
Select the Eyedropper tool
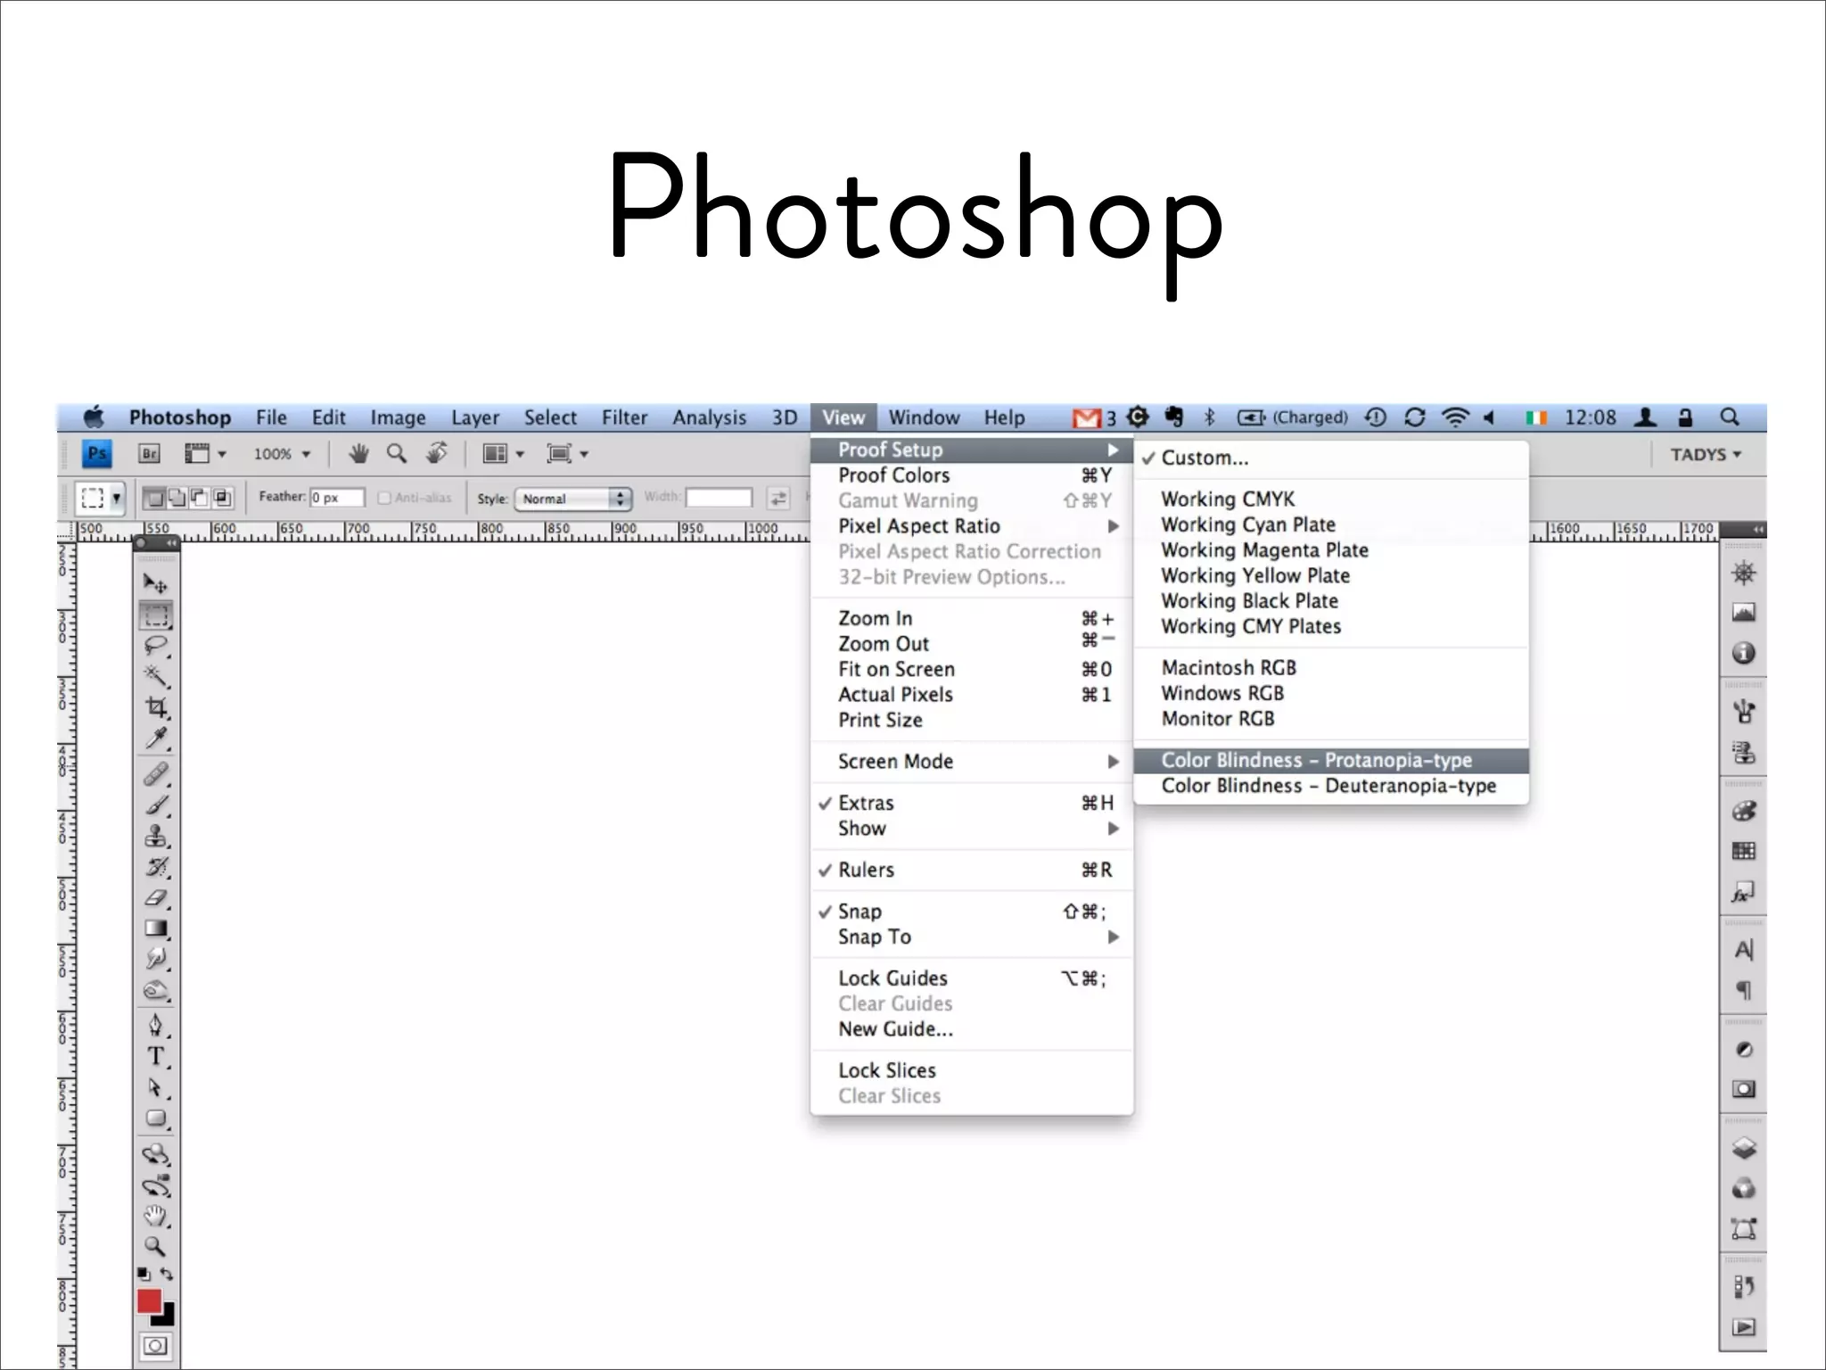pos(156,739)
